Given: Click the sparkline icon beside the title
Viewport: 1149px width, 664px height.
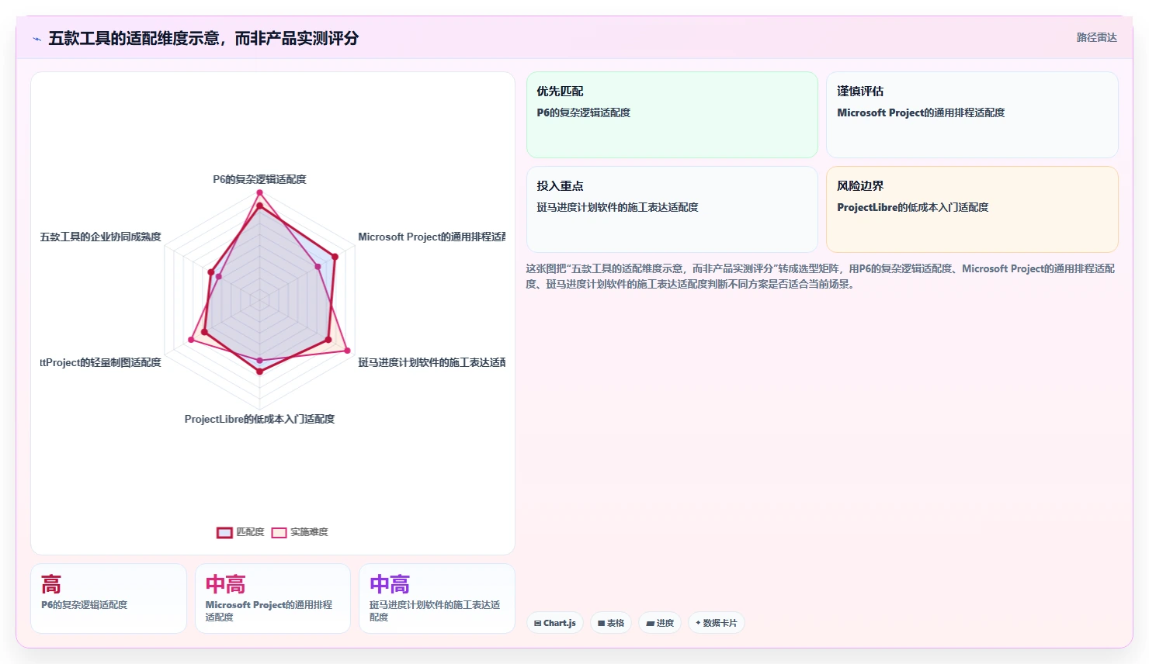Looking at the screenshot, I should point(36,39).
